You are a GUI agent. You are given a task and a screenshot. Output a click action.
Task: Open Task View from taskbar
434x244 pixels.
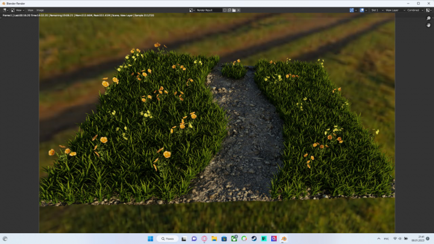coord(184,239)
